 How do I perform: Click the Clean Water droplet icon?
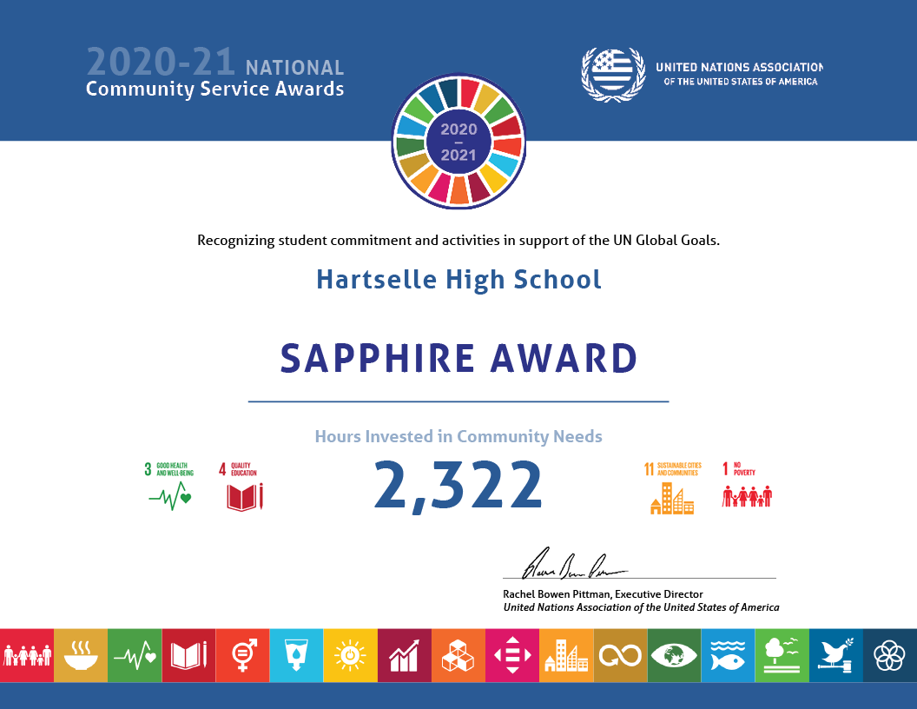click(x=296, y=655)
